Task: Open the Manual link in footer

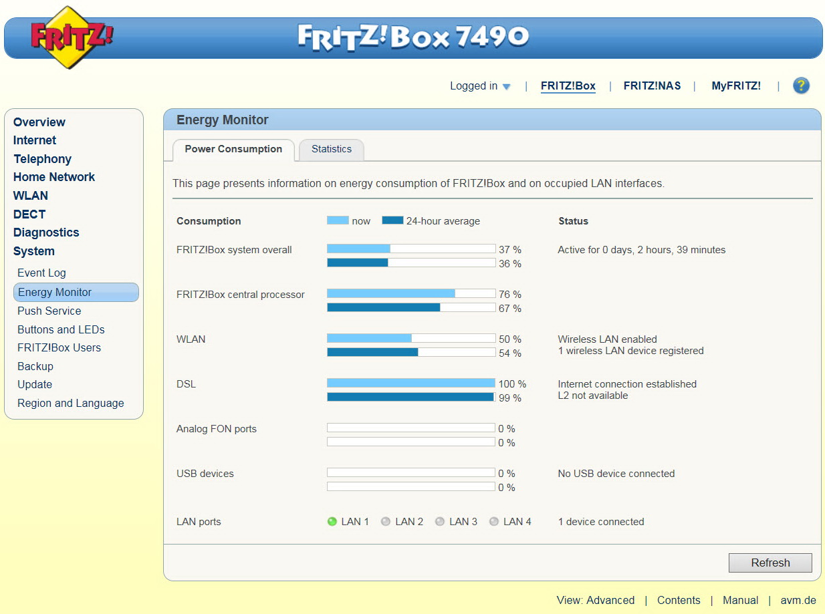Action: [740, 600]
